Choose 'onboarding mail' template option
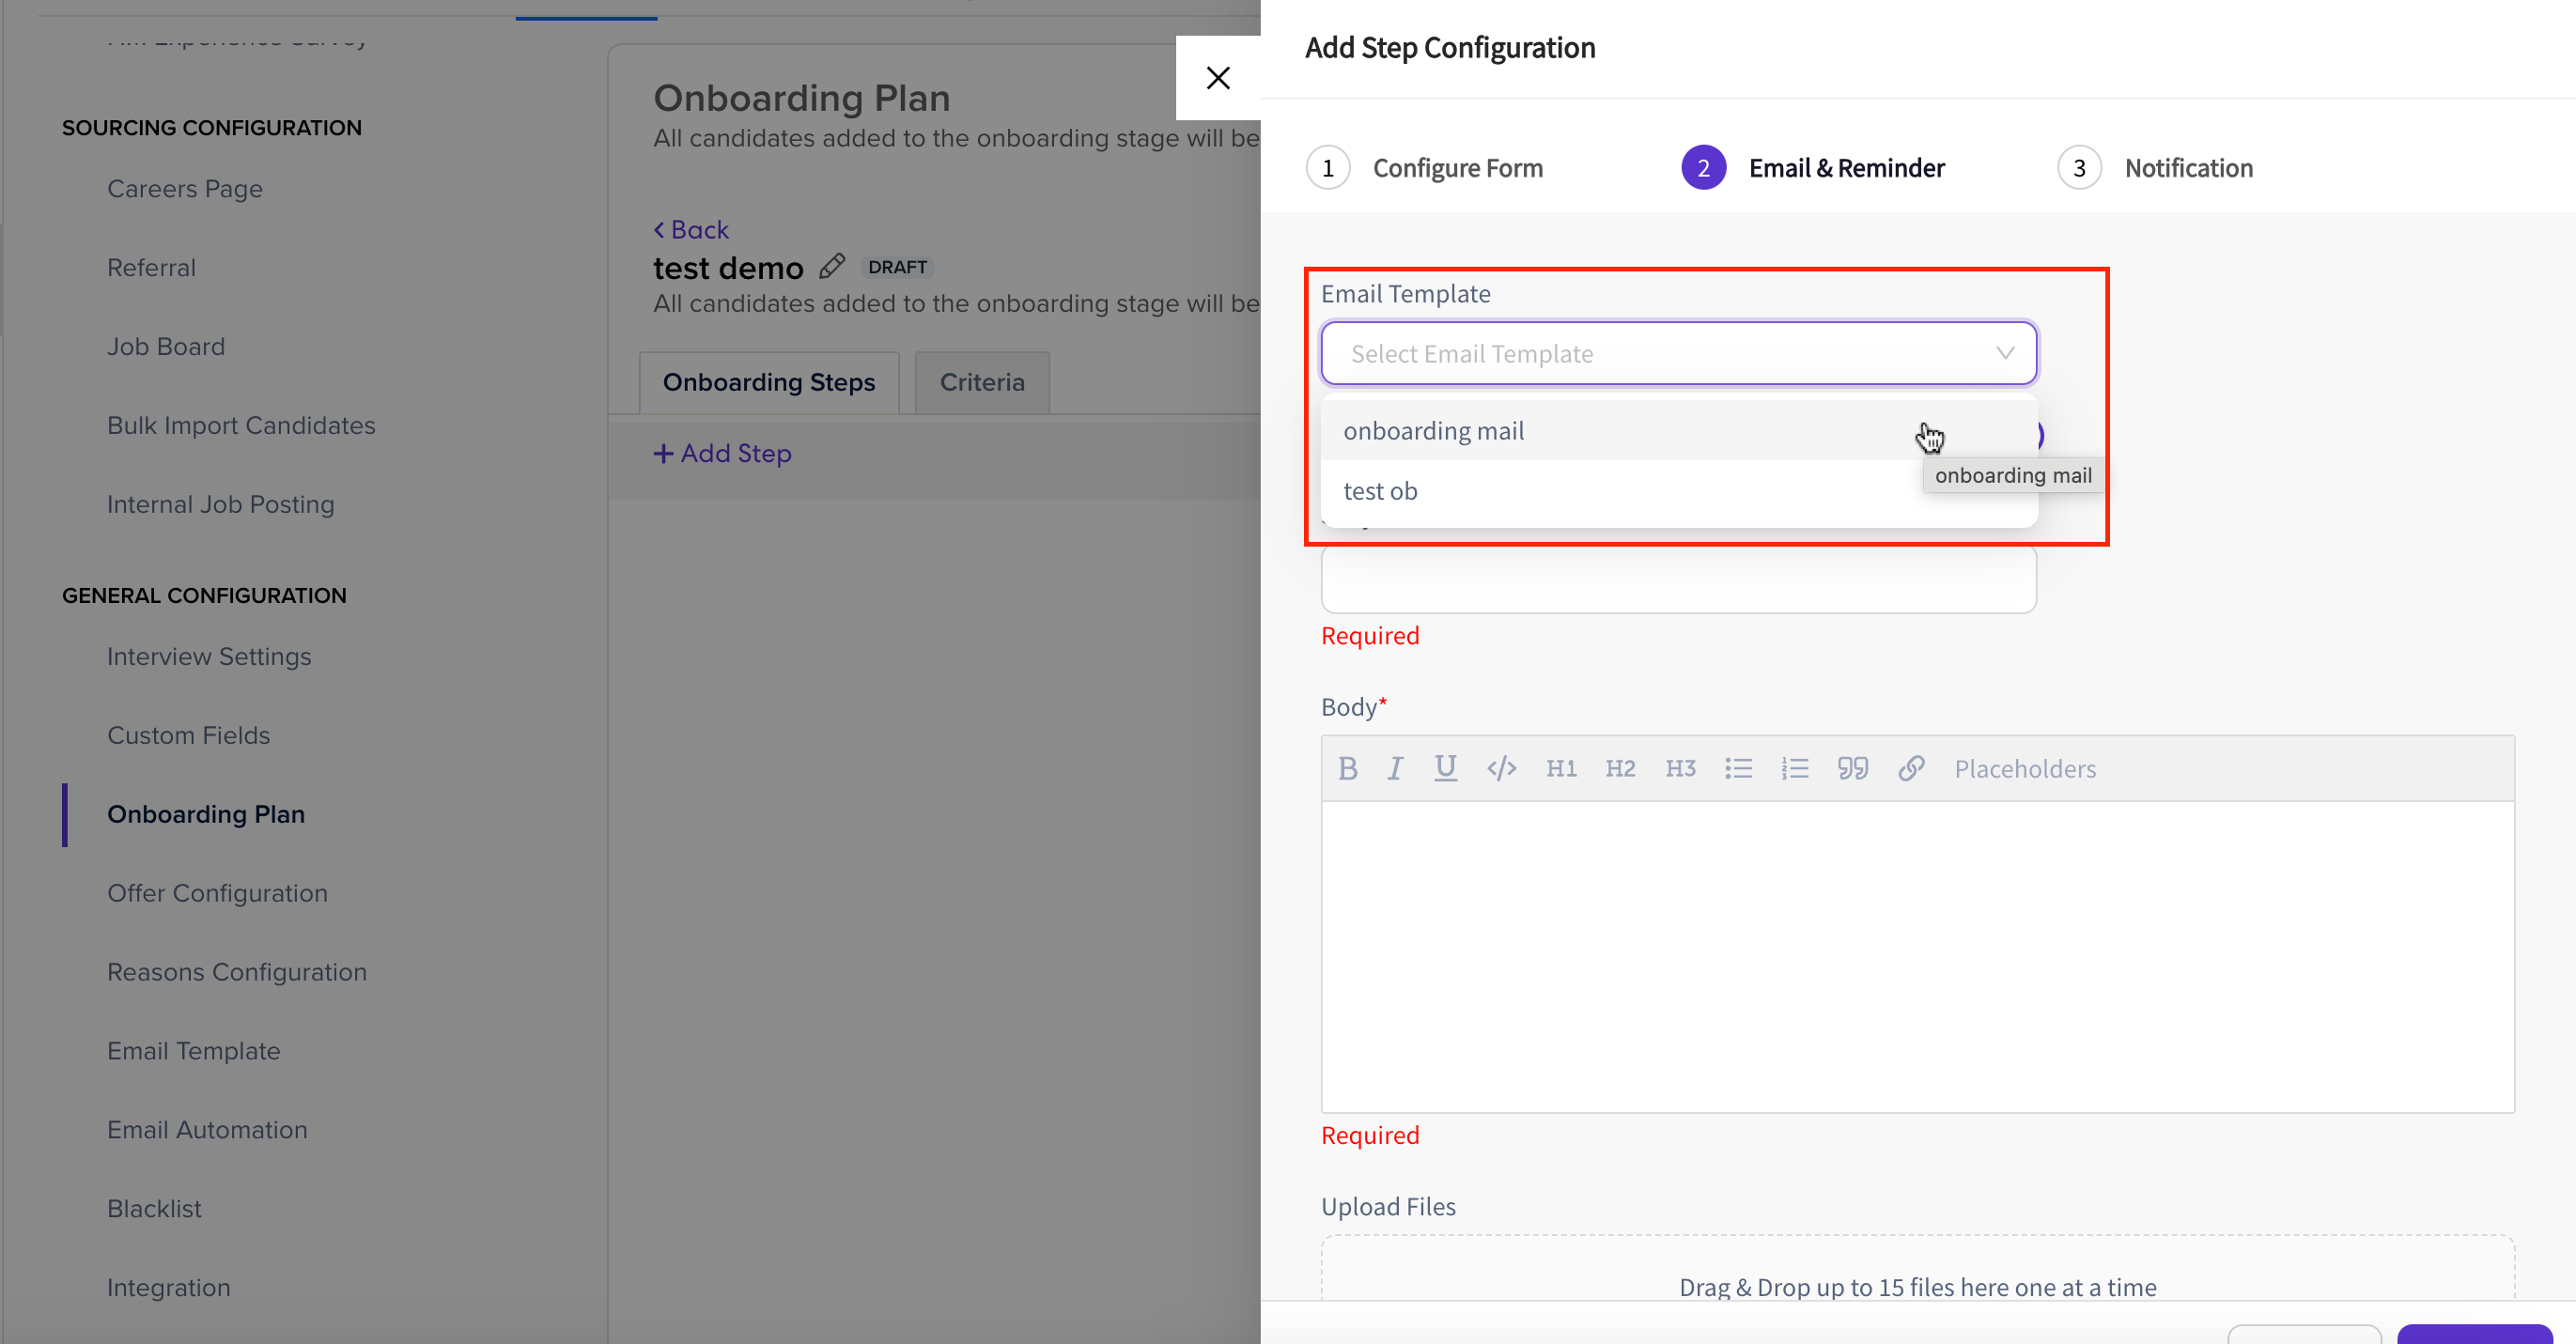The width and height of the screenshot is (2576, 1344). click(x=1678, y=431)
